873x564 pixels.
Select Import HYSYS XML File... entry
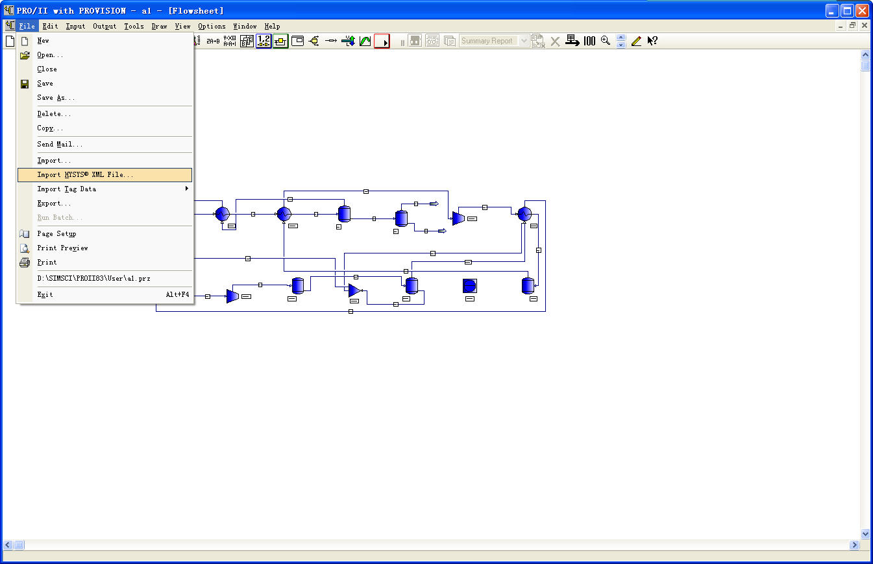105,175
